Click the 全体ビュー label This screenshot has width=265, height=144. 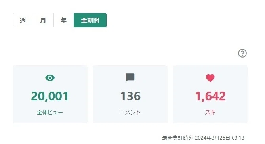[x=50, y=112]
